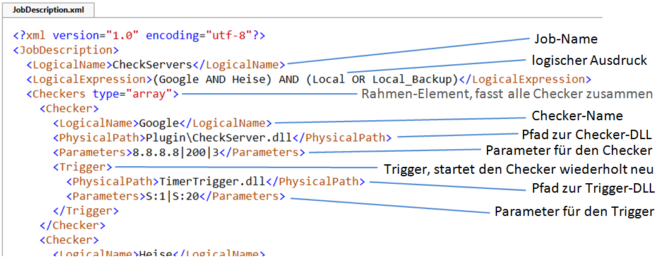This screenshot has height=260, width=663.
Task: Click the "Parameter für den Trigger" annotation
Action: tap(574, 211)
